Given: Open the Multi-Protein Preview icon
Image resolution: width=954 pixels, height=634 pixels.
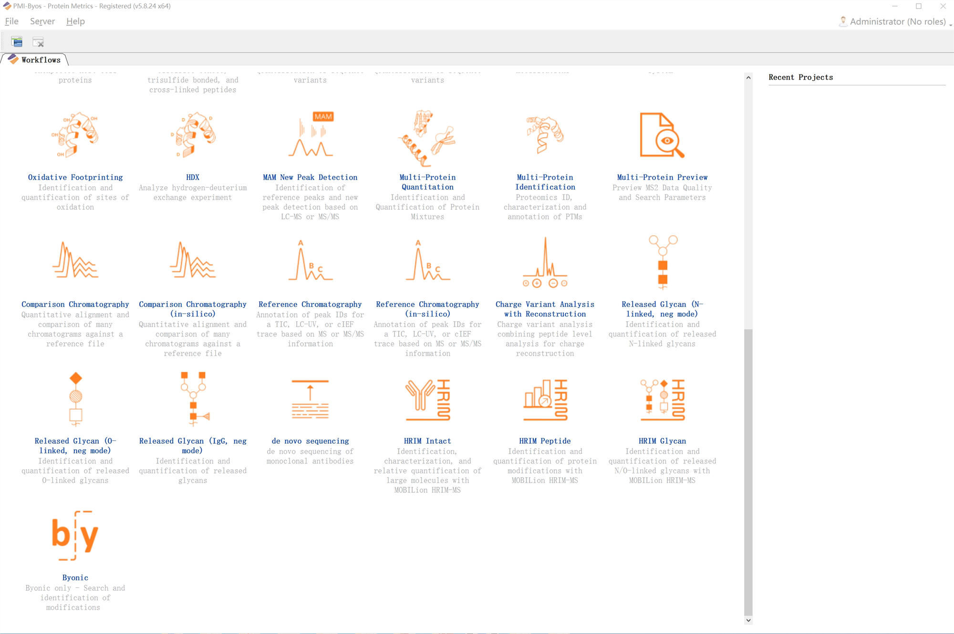Looking at the screenshot, I should [662, 135].
